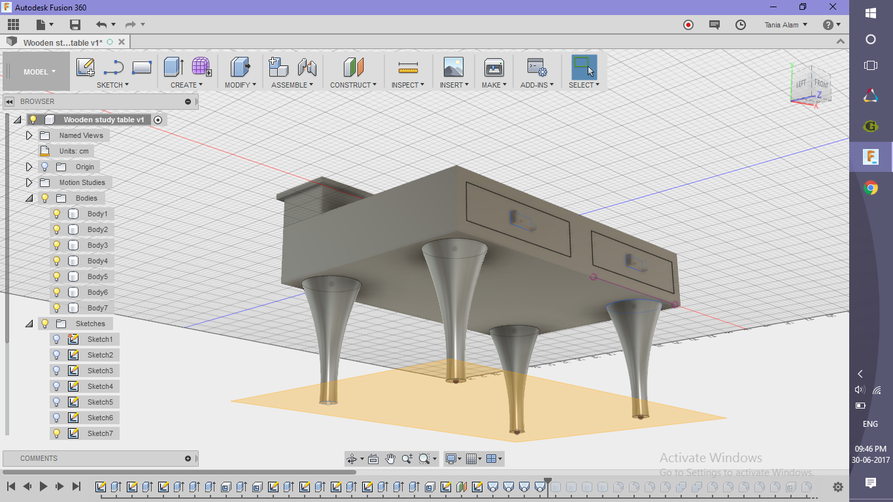Hide Body7 using its light bulb
The image size is (893, 502).
57,308
